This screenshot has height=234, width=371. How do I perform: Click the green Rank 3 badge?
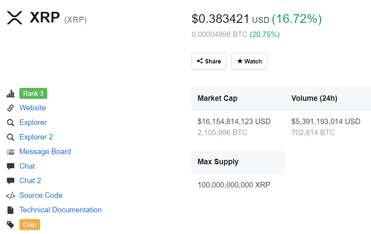[33, 94]
